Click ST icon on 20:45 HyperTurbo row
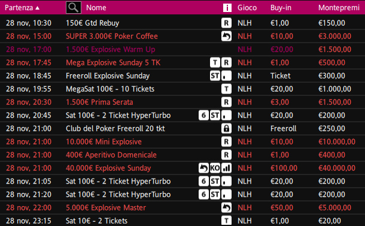This screenshot has width=365, height=226. pyautogui.click(x=215, y=115)
